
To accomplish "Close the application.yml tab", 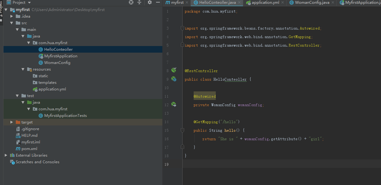I will click(283, 3).
